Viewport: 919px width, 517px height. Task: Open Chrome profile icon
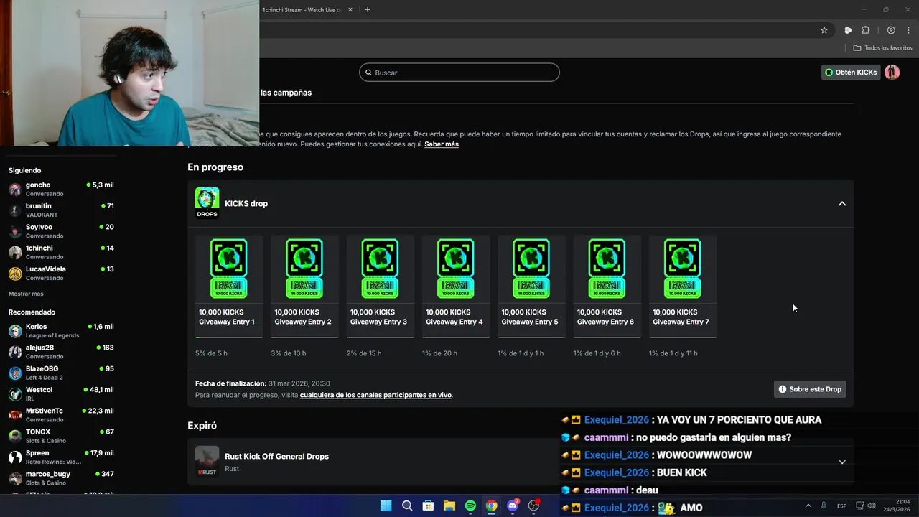tap(891, 30)
